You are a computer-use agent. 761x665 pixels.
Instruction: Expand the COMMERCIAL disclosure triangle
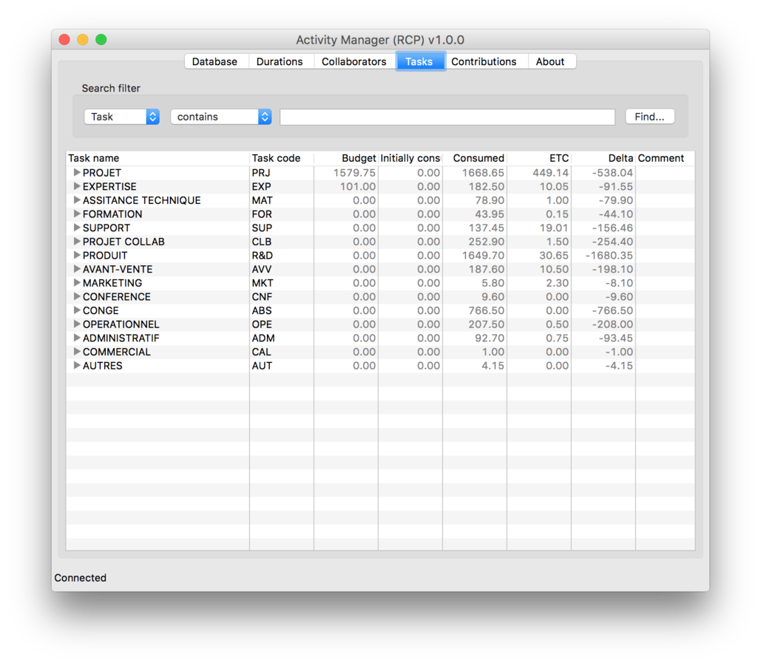coord(77,351)
